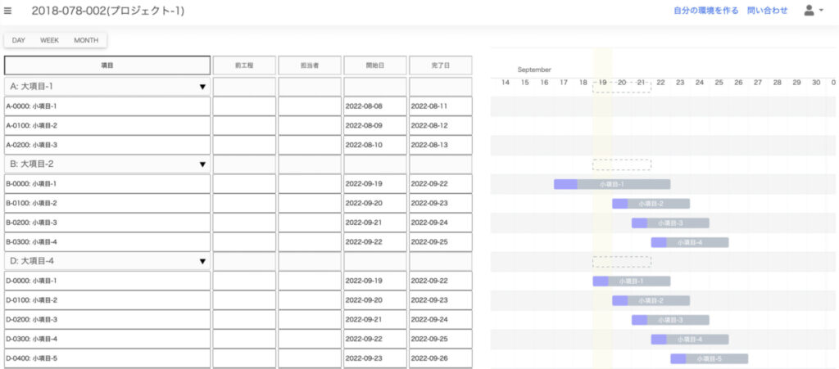Select B group 小項目-3 Gantt bar
The image size is (839, 369).
[x=670, y=223]
